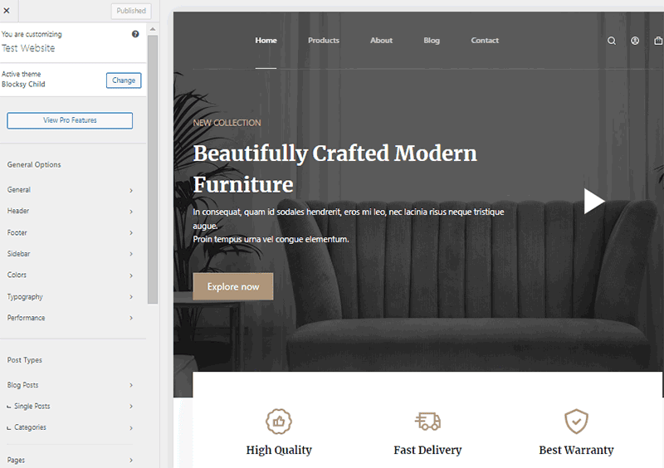Screen dimensions: 664x468
Task: Open the account user icon in header
Action: pyautogui.click(x=635, y=41)
